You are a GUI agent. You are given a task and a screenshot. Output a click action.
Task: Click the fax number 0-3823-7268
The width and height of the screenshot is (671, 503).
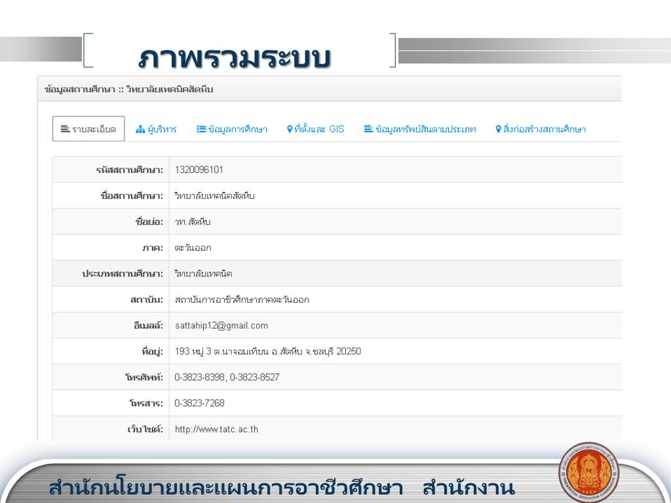[199, 403]
